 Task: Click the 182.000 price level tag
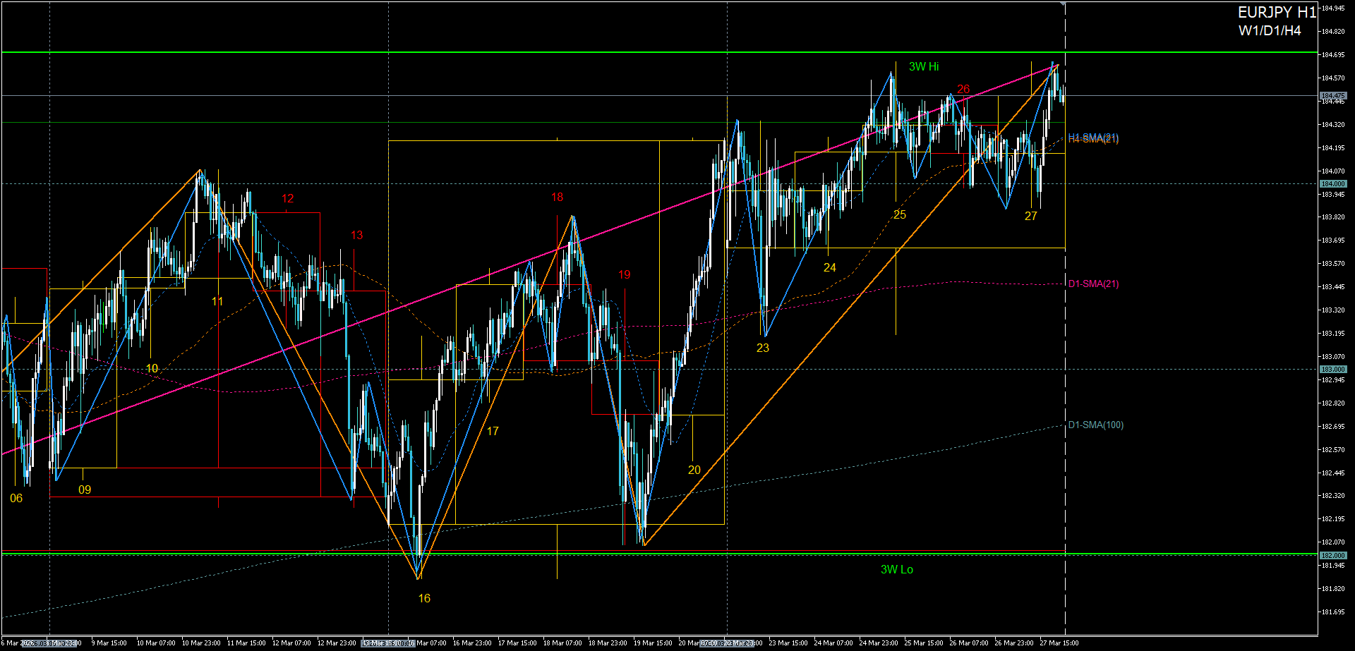1333,555
